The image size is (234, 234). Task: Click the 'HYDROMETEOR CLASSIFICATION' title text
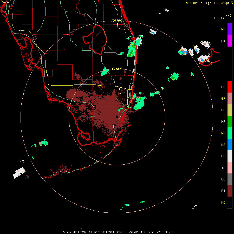click(91, 232)
